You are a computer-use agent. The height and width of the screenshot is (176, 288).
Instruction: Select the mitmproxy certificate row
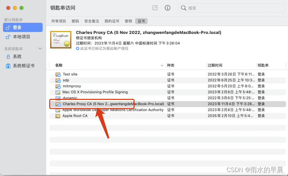(168, 86)
